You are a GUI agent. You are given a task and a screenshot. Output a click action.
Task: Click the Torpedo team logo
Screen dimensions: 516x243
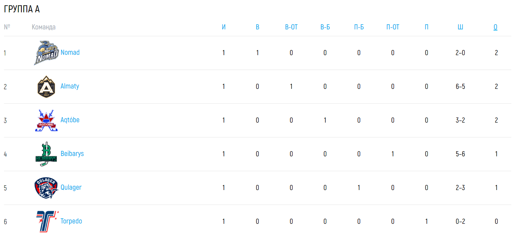[46, 221]
